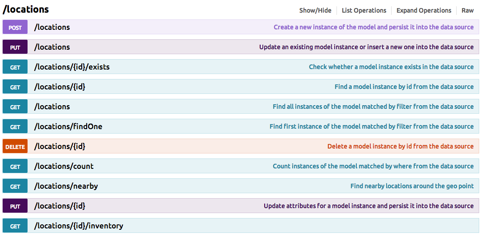
Task: Click Expand Operations link
Action: point(424,10)
